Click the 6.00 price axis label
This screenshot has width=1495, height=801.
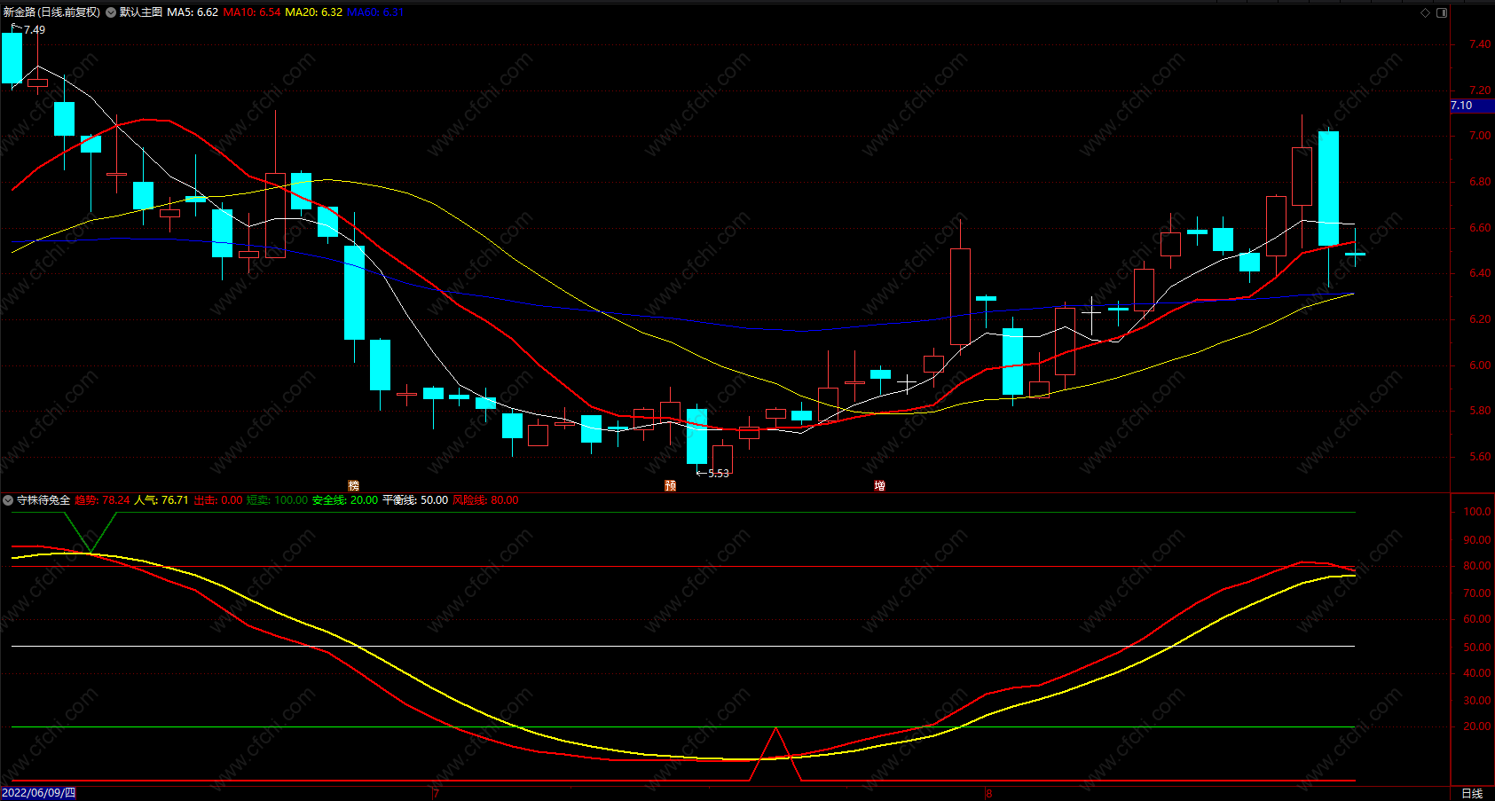[x=1480, y=365]
